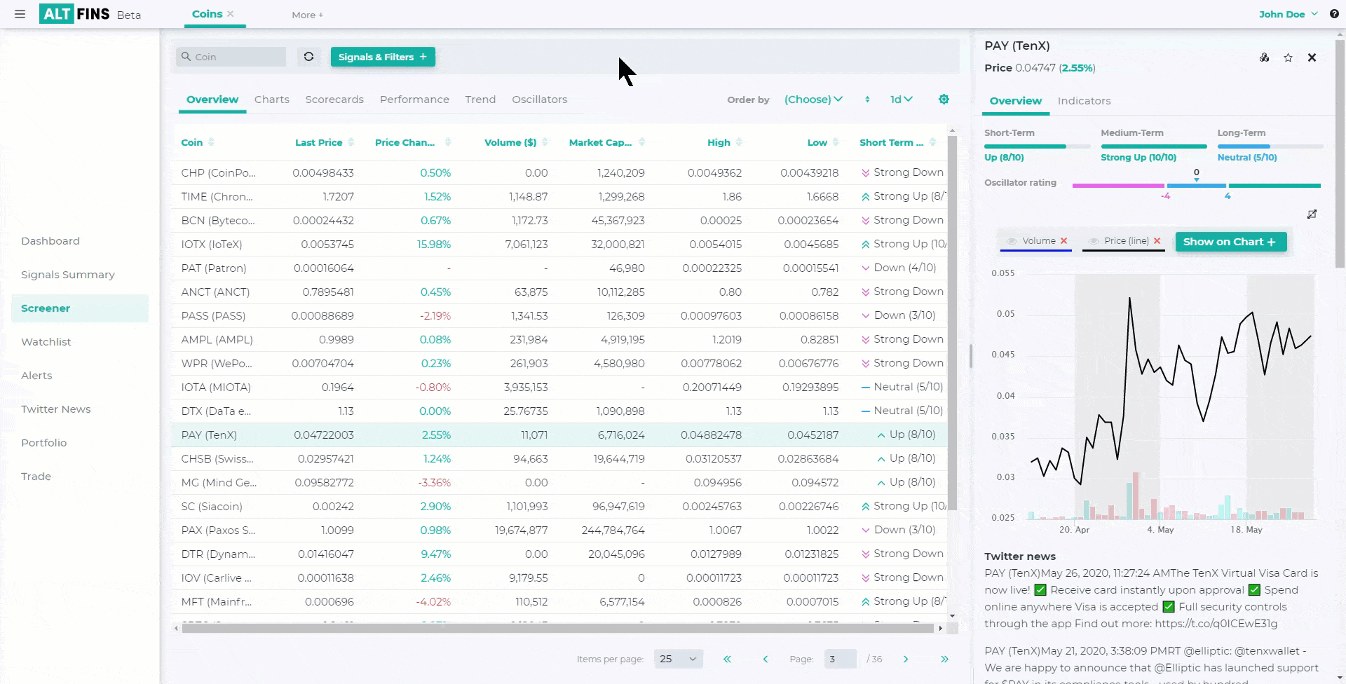Toggle Price (line) series visibility eye
The height and width of the screenshot is (684, 1346).
click(x=1093, y=241)
